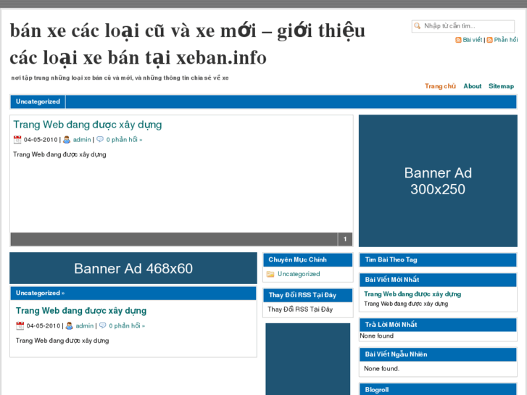Select the Uncategorized tab in the blue bar
Viewport: 527px width, 395px height.
(x=38, y=102)
